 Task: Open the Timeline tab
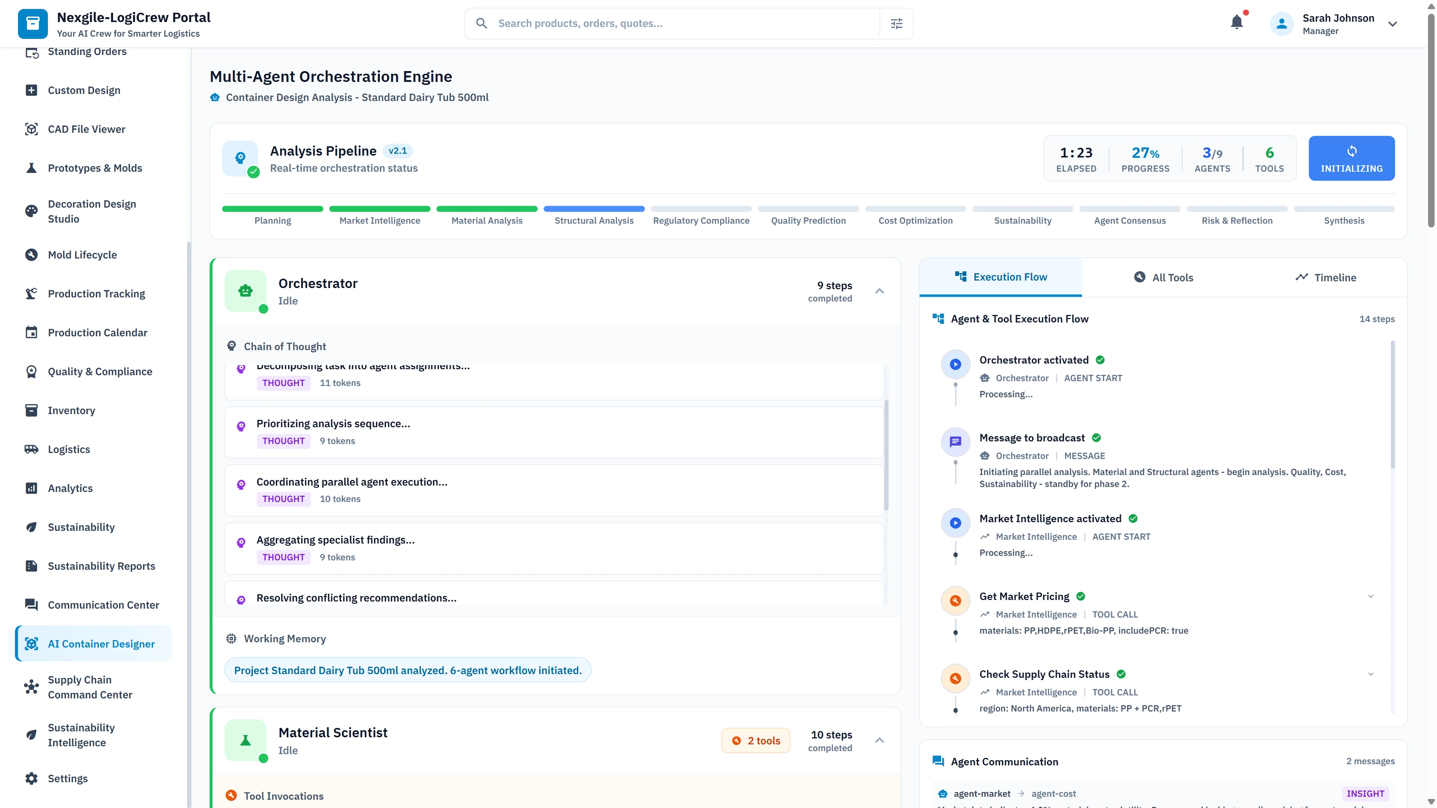[1326, 277]
